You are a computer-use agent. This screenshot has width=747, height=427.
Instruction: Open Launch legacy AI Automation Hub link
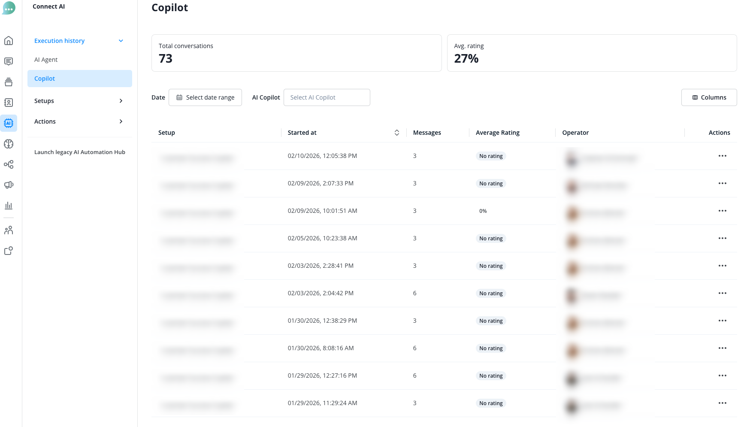coord(80,152)
